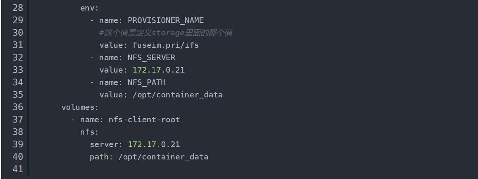Click line number 33 in the gutter
The height and width of the screenshot is (179, 478).
[18, 70]
